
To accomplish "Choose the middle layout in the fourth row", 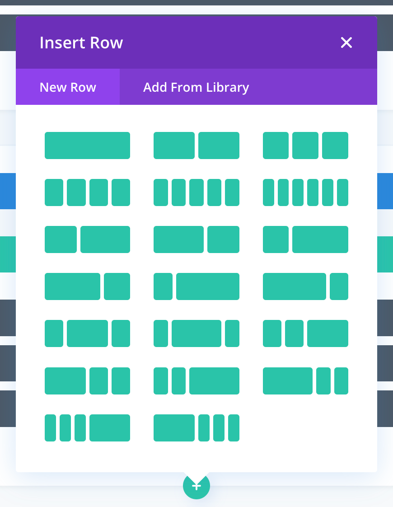I will pos(196,286).
